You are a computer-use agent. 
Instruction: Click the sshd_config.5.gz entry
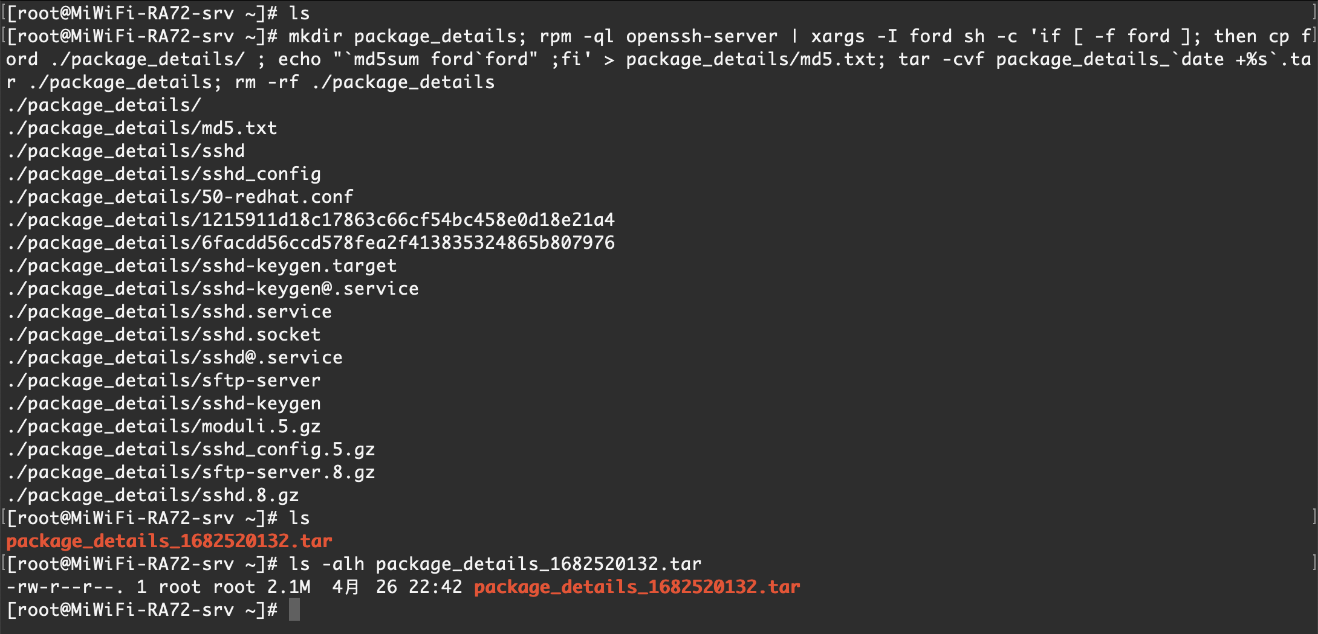(x=288, y=449)
